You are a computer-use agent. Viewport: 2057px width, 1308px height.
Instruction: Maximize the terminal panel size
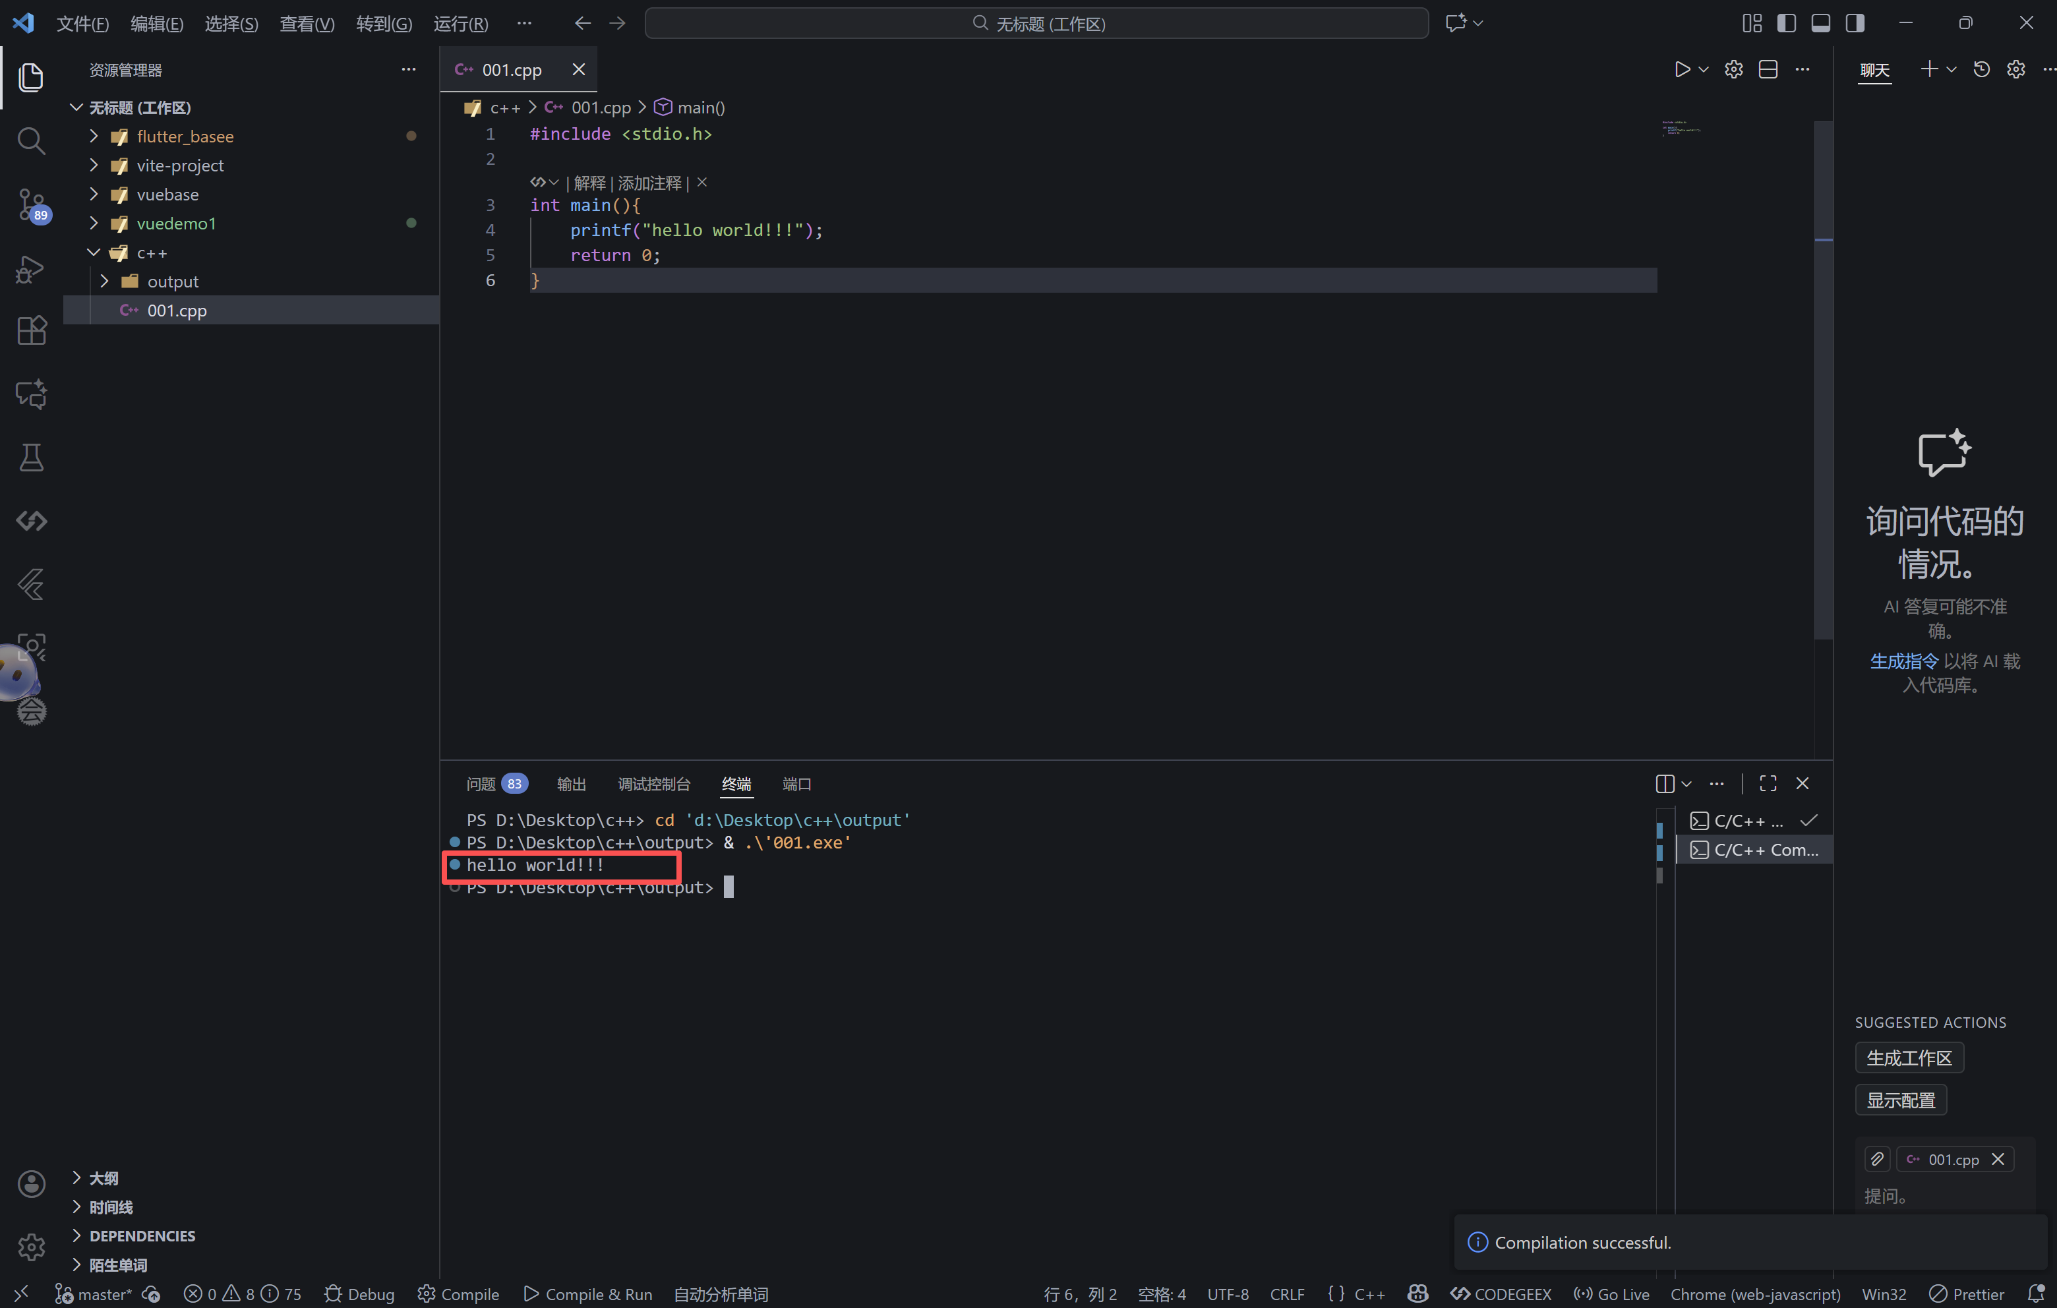(x=1768, y=783)
